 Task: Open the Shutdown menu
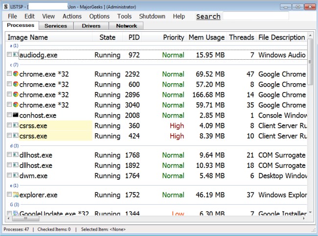(152, 16)
